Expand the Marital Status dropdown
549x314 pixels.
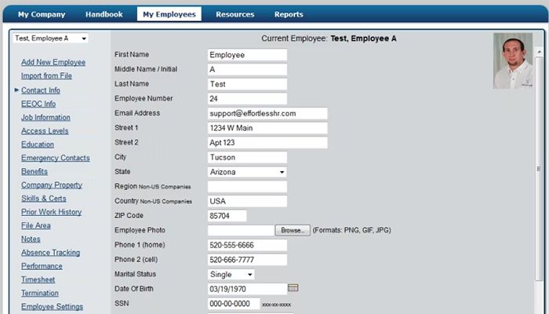click(x=231, y=275)
